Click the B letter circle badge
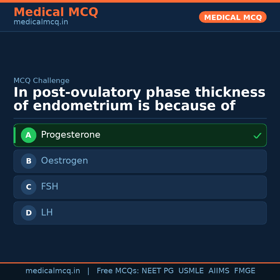The width and height of the screenshot is (280, 280). pyautogui.click(x=29, y=161)
